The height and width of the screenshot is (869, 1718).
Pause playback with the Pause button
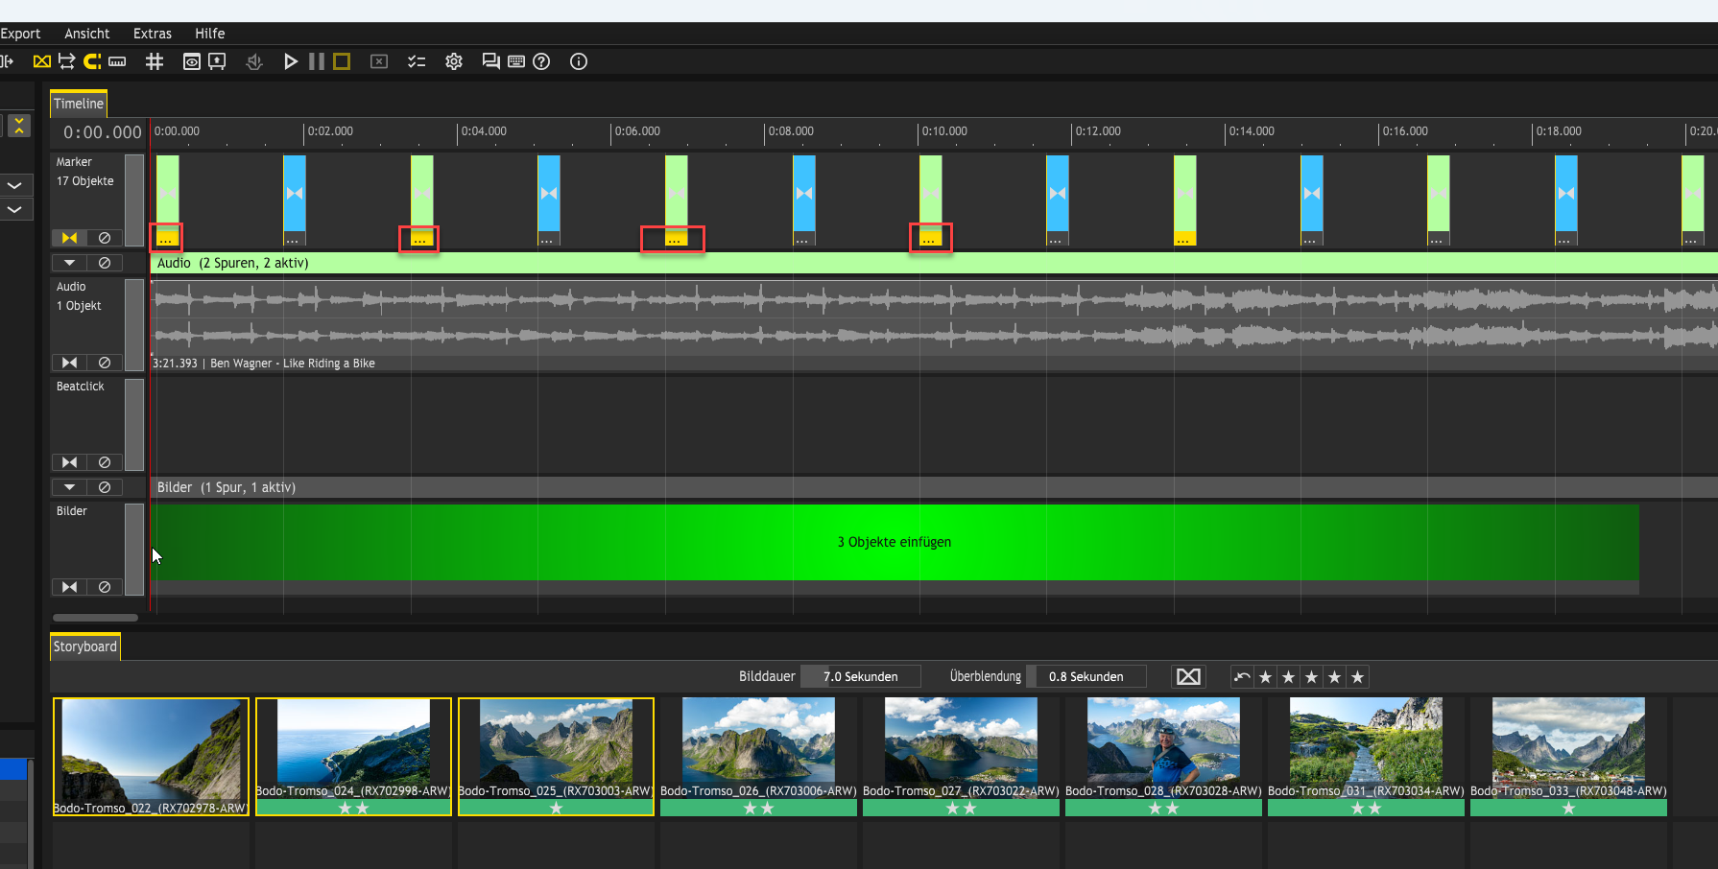pos(316,61)
